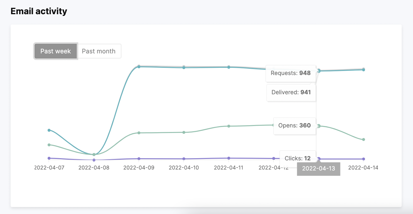413x214 pixels.
Task: Select the Past week range button
Action: coord(55,51)
